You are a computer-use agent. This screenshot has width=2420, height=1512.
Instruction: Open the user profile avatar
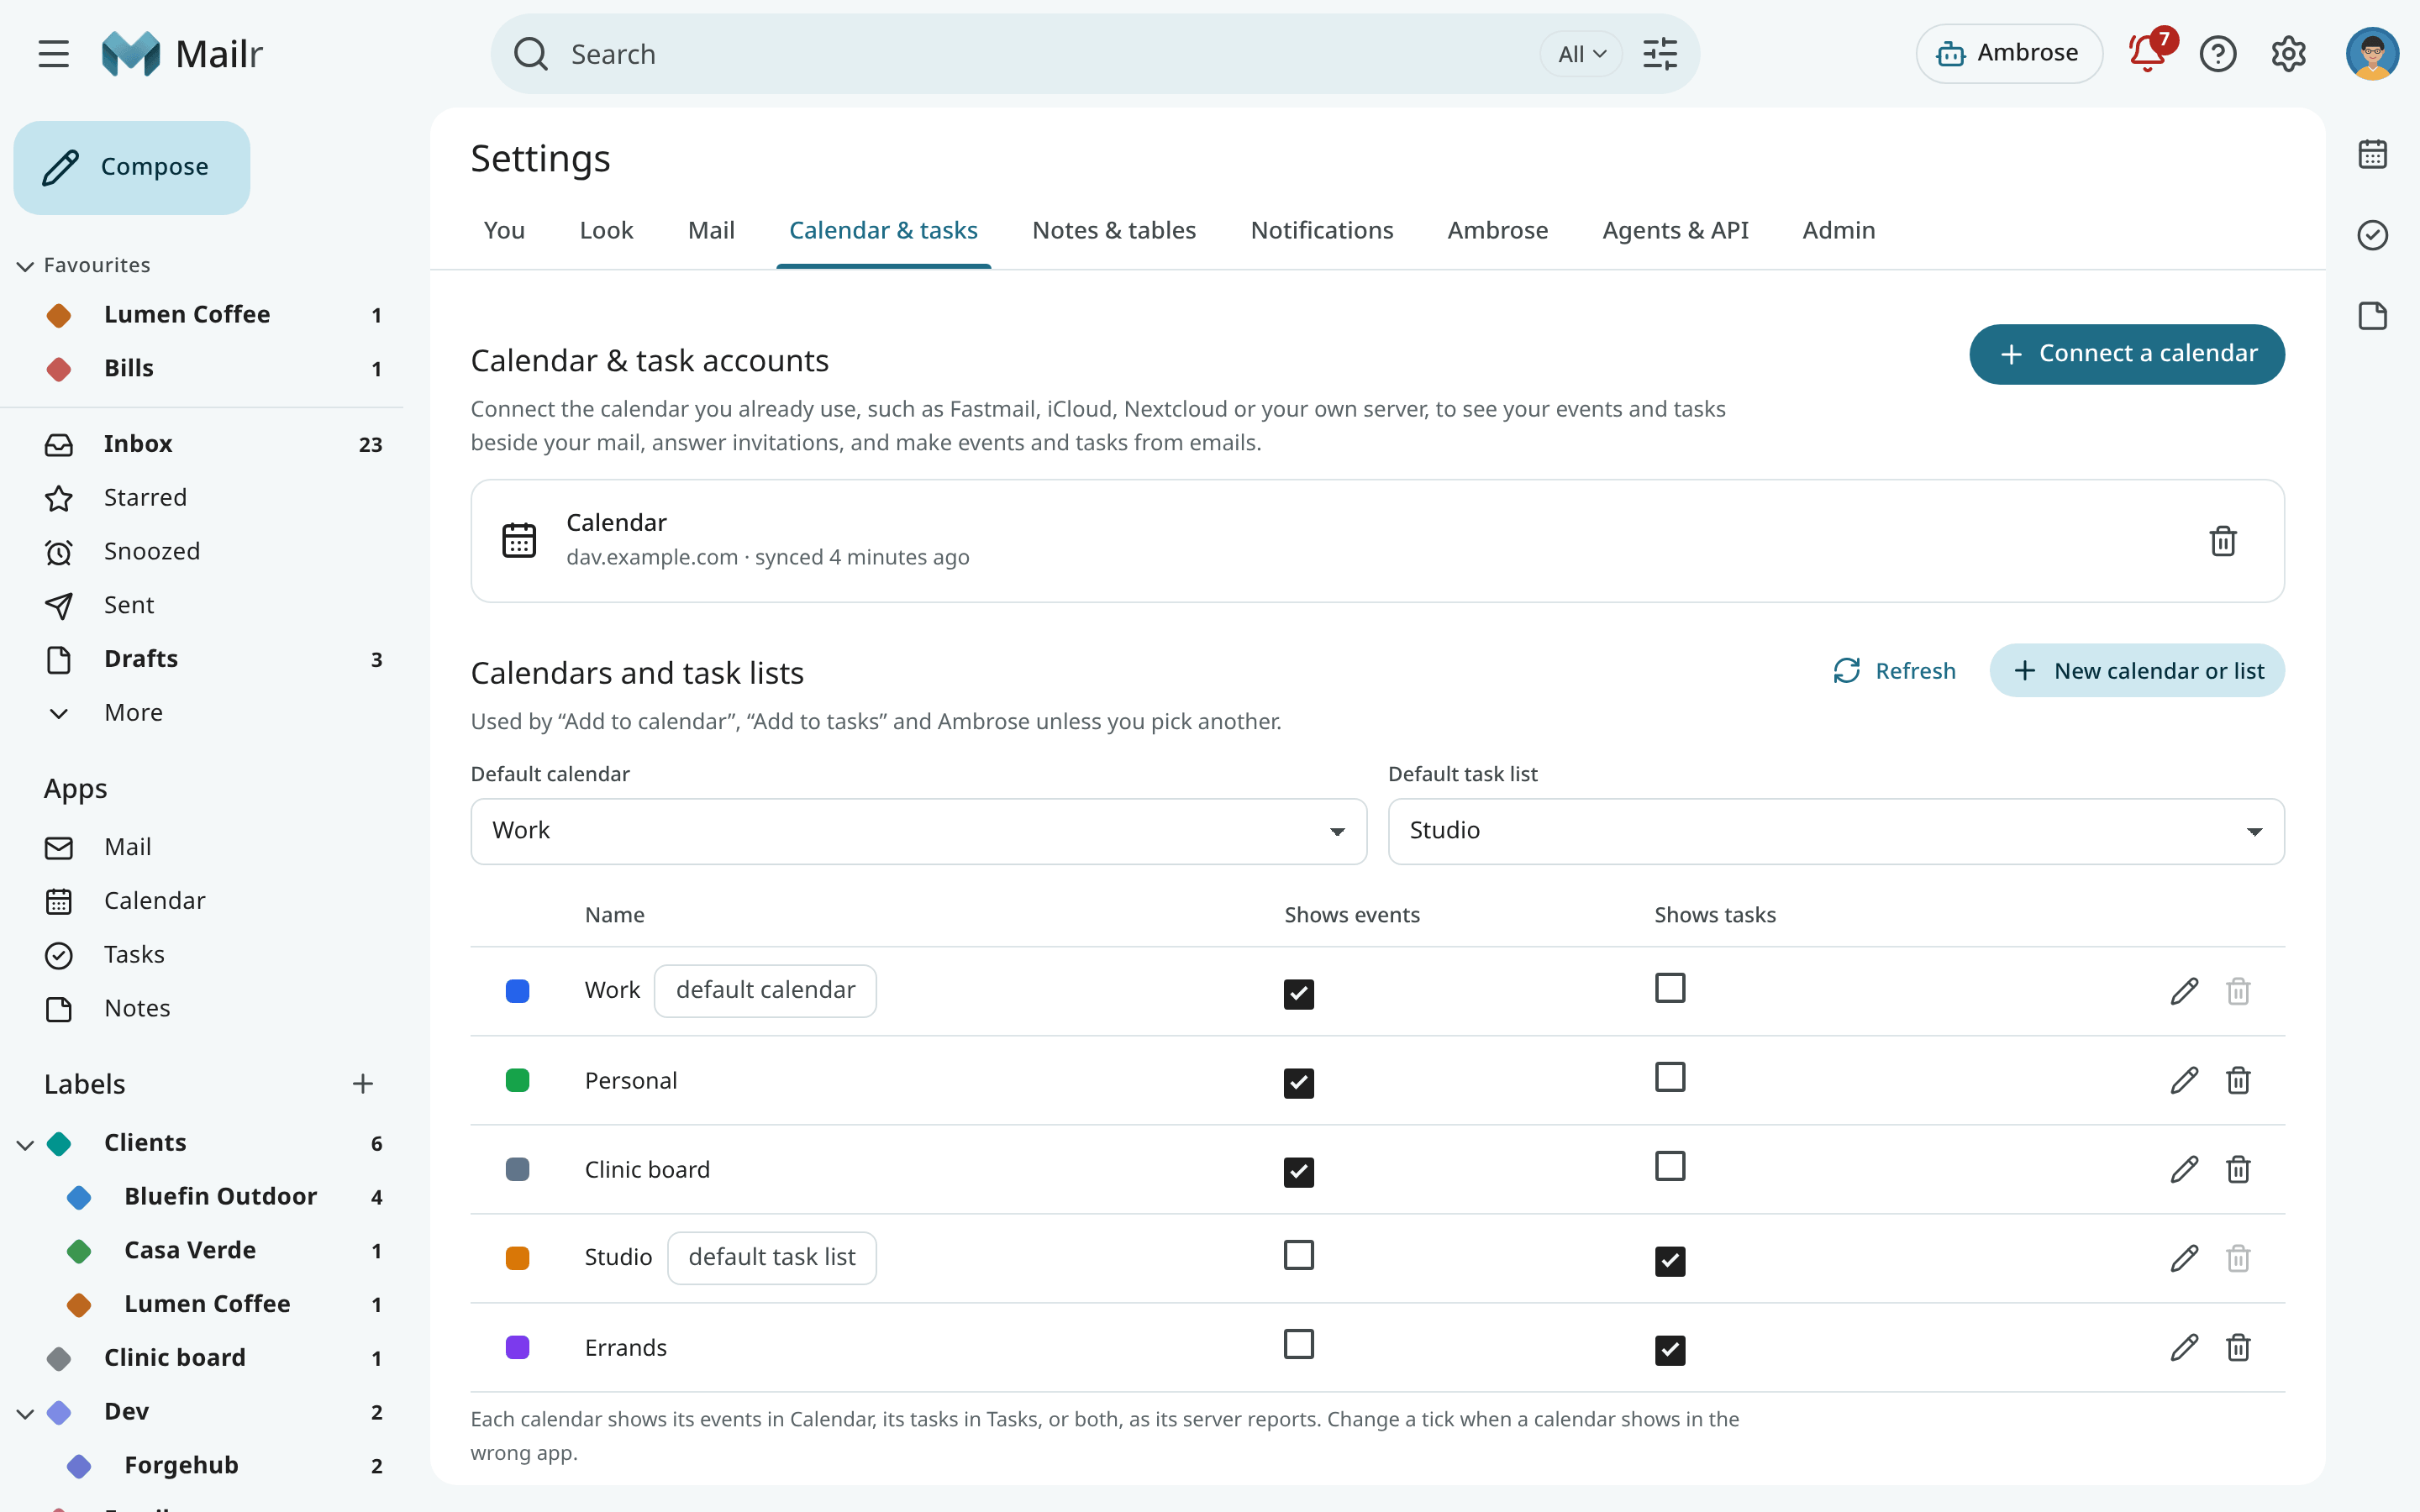click(2372, 54)
